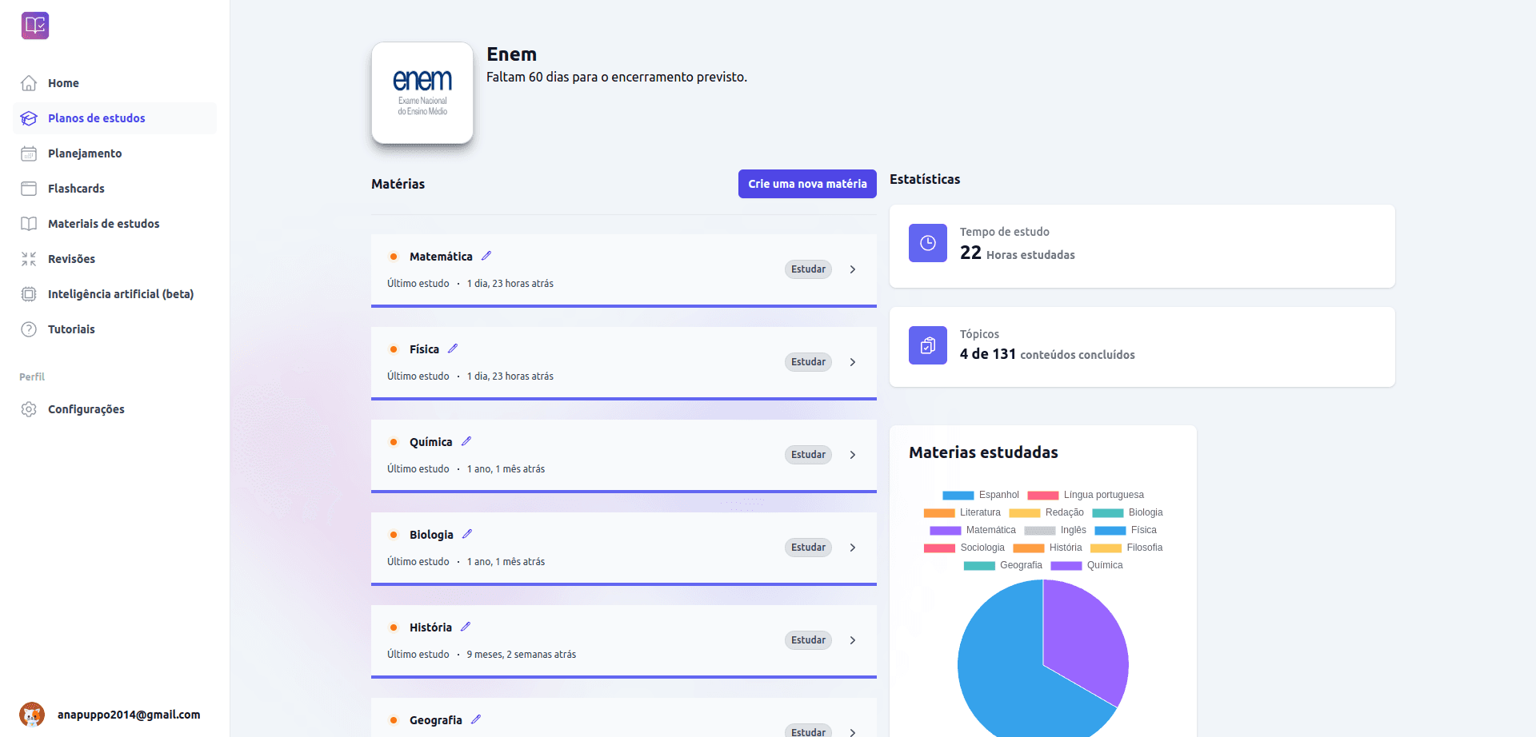Toggle Biologia legend swatch in chart
This screenshot has width=1536, height=737.
coord(1108,513)
